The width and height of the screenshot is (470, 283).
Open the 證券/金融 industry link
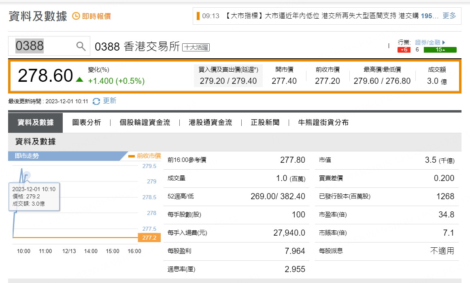427,43
